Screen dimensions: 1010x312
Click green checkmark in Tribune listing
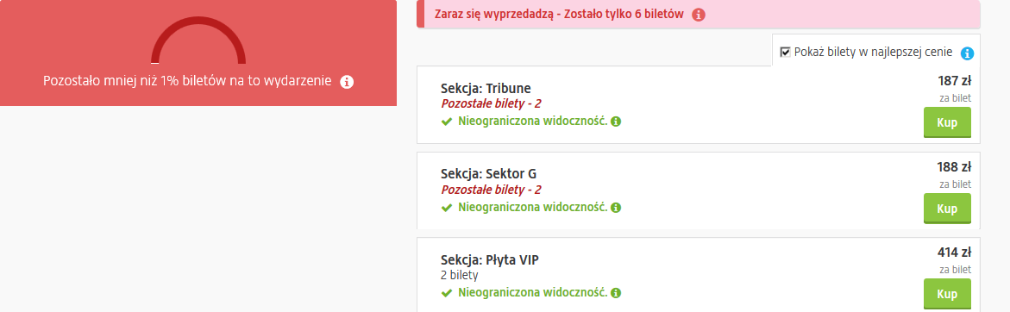click(x=447, y=122)
